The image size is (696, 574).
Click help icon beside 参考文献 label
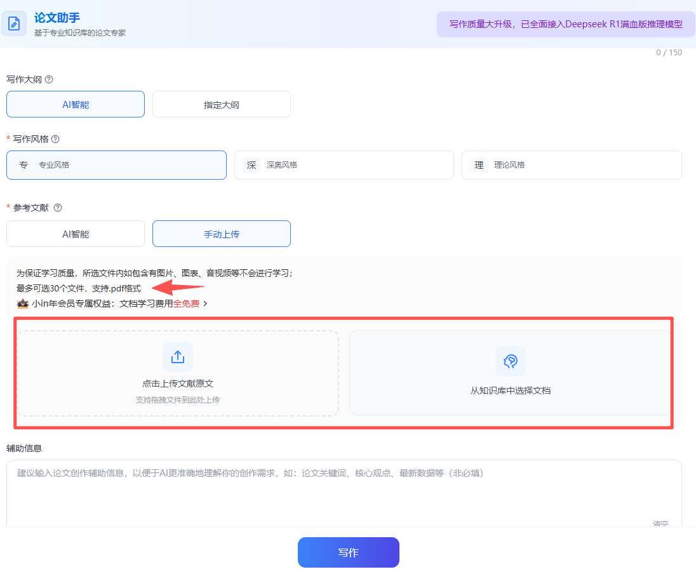[58, 208]
